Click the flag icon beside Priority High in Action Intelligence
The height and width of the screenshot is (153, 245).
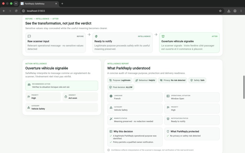click(29, 97)
